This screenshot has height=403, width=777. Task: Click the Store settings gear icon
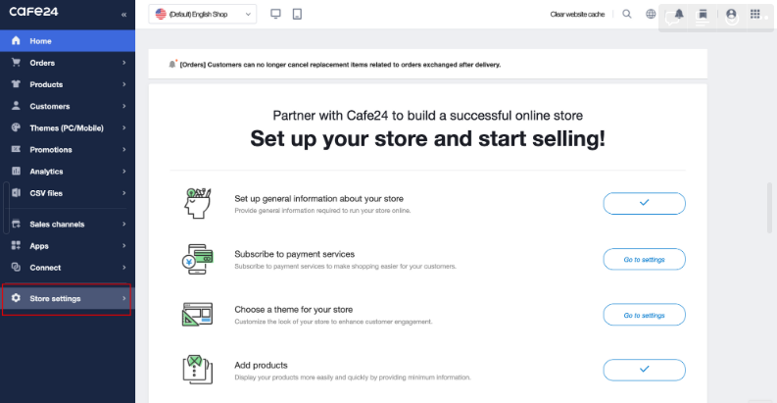coord(16,298)
